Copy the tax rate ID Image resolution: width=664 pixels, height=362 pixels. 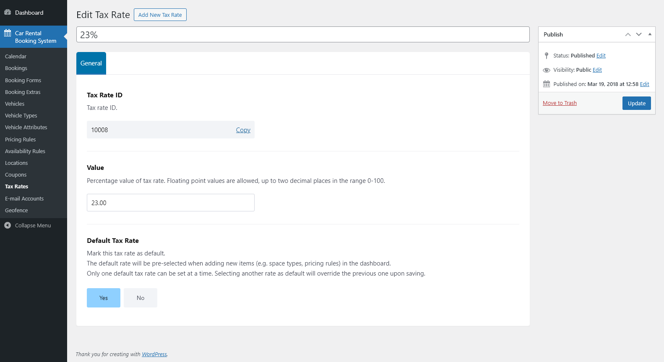pos(243,130)
